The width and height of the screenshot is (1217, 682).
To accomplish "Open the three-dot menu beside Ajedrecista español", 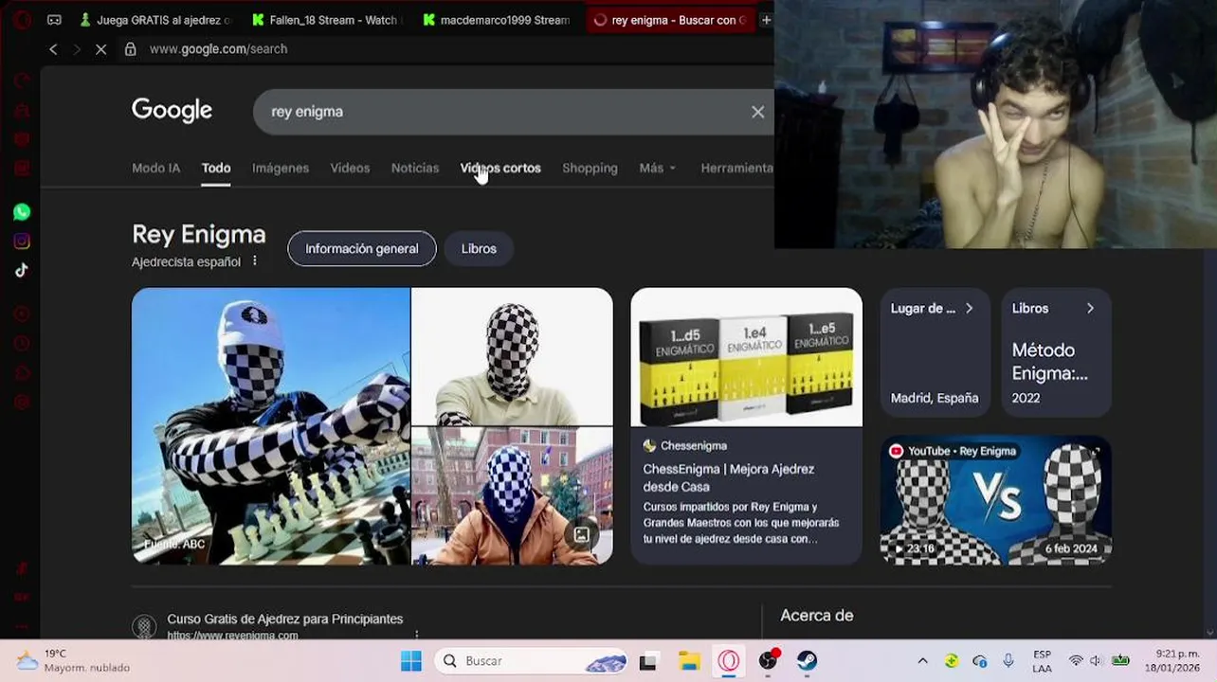I will [254, 260].
